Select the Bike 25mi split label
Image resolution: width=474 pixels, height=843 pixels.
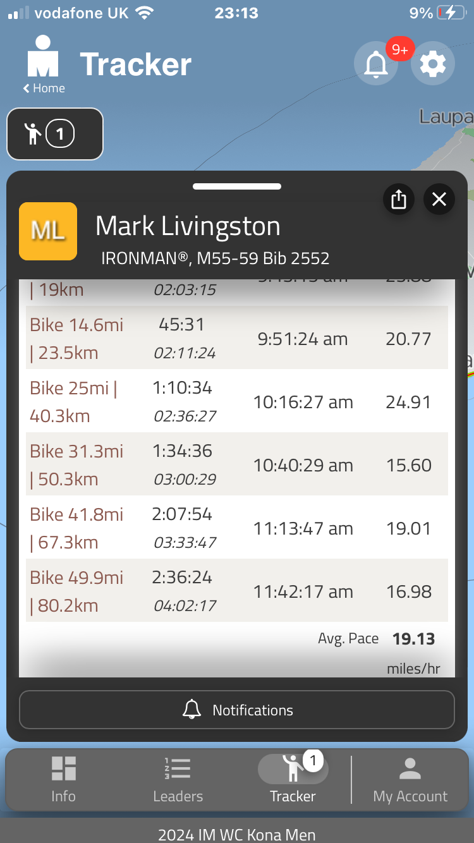(x=74, y=402)
